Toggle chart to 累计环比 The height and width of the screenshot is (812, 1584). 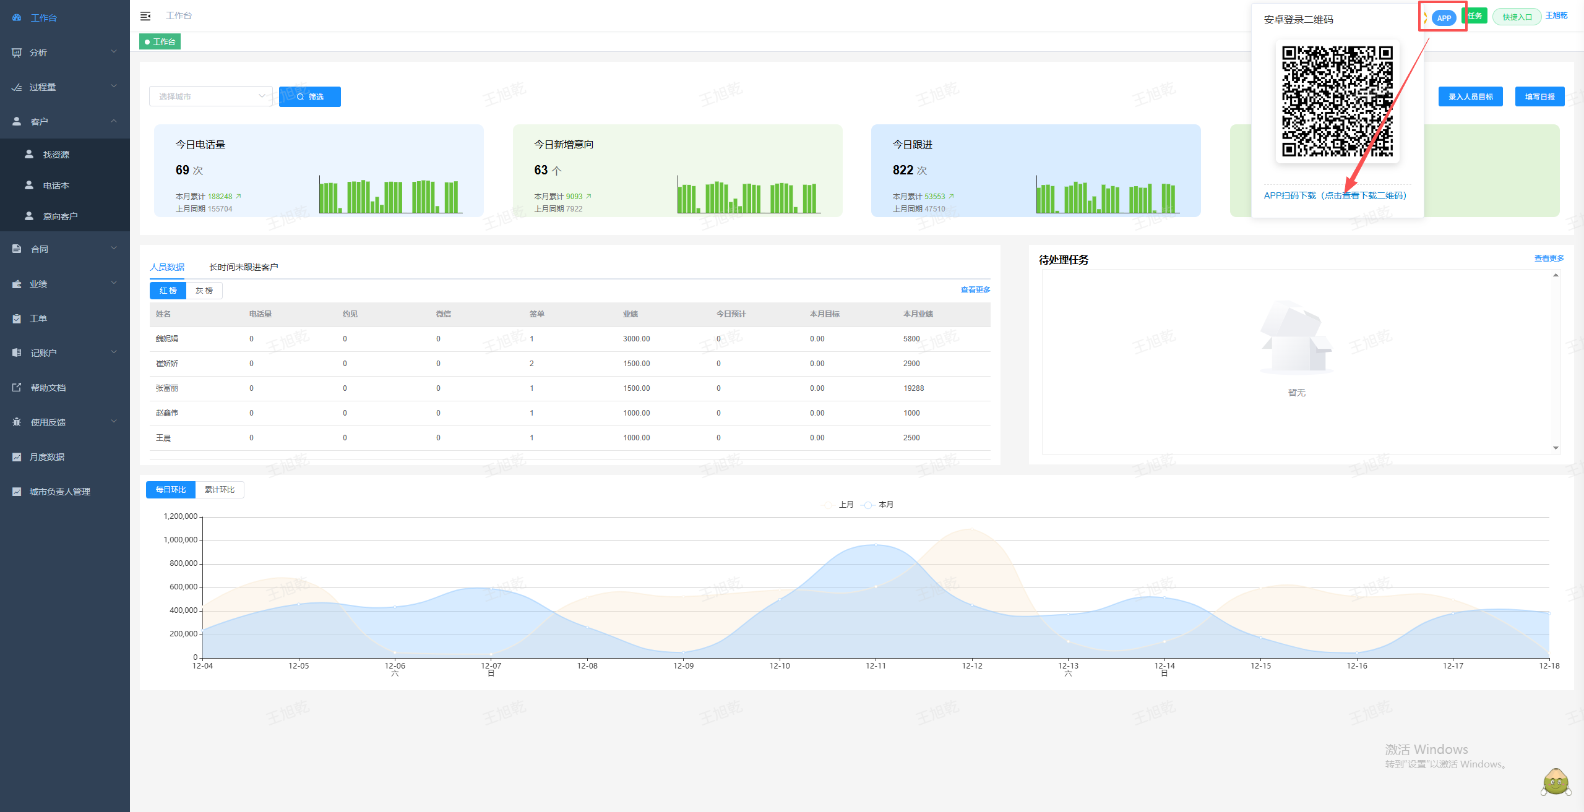220,490
